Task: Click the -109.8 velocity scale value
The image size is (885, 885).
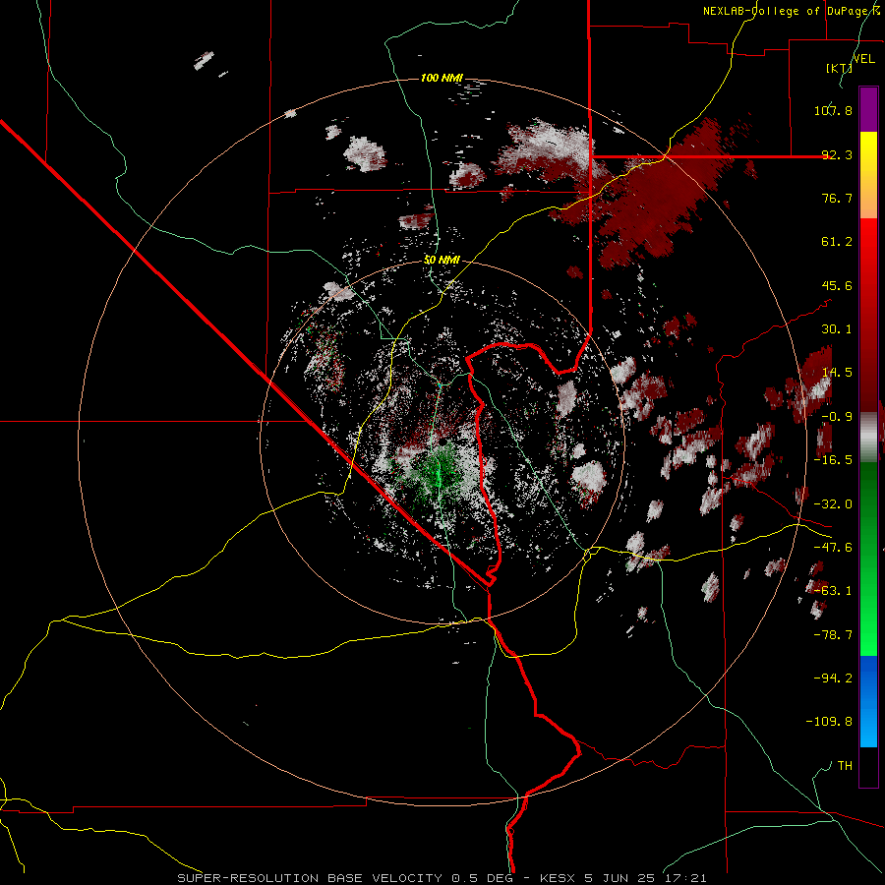Action: [830, 722]
